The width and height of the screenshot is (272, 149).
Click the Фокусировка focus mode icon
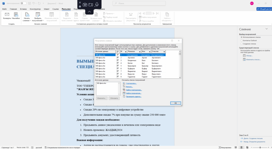(x=220, y=147)
